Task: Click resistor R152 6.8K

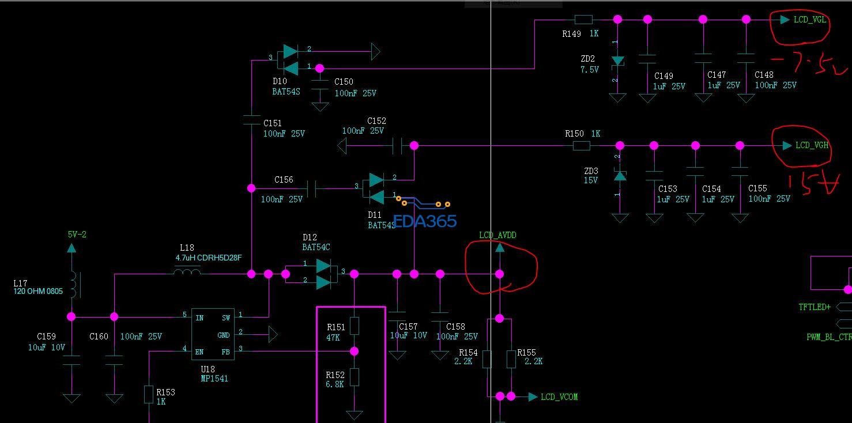Action: (x=355, y=377)
